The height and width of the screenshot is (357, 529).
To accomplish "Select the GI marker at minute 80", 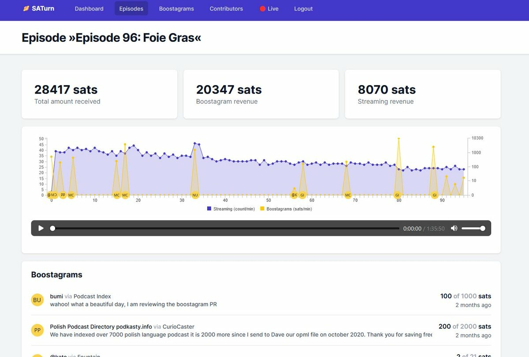I will pyautogui.click(x=397, y=195).
